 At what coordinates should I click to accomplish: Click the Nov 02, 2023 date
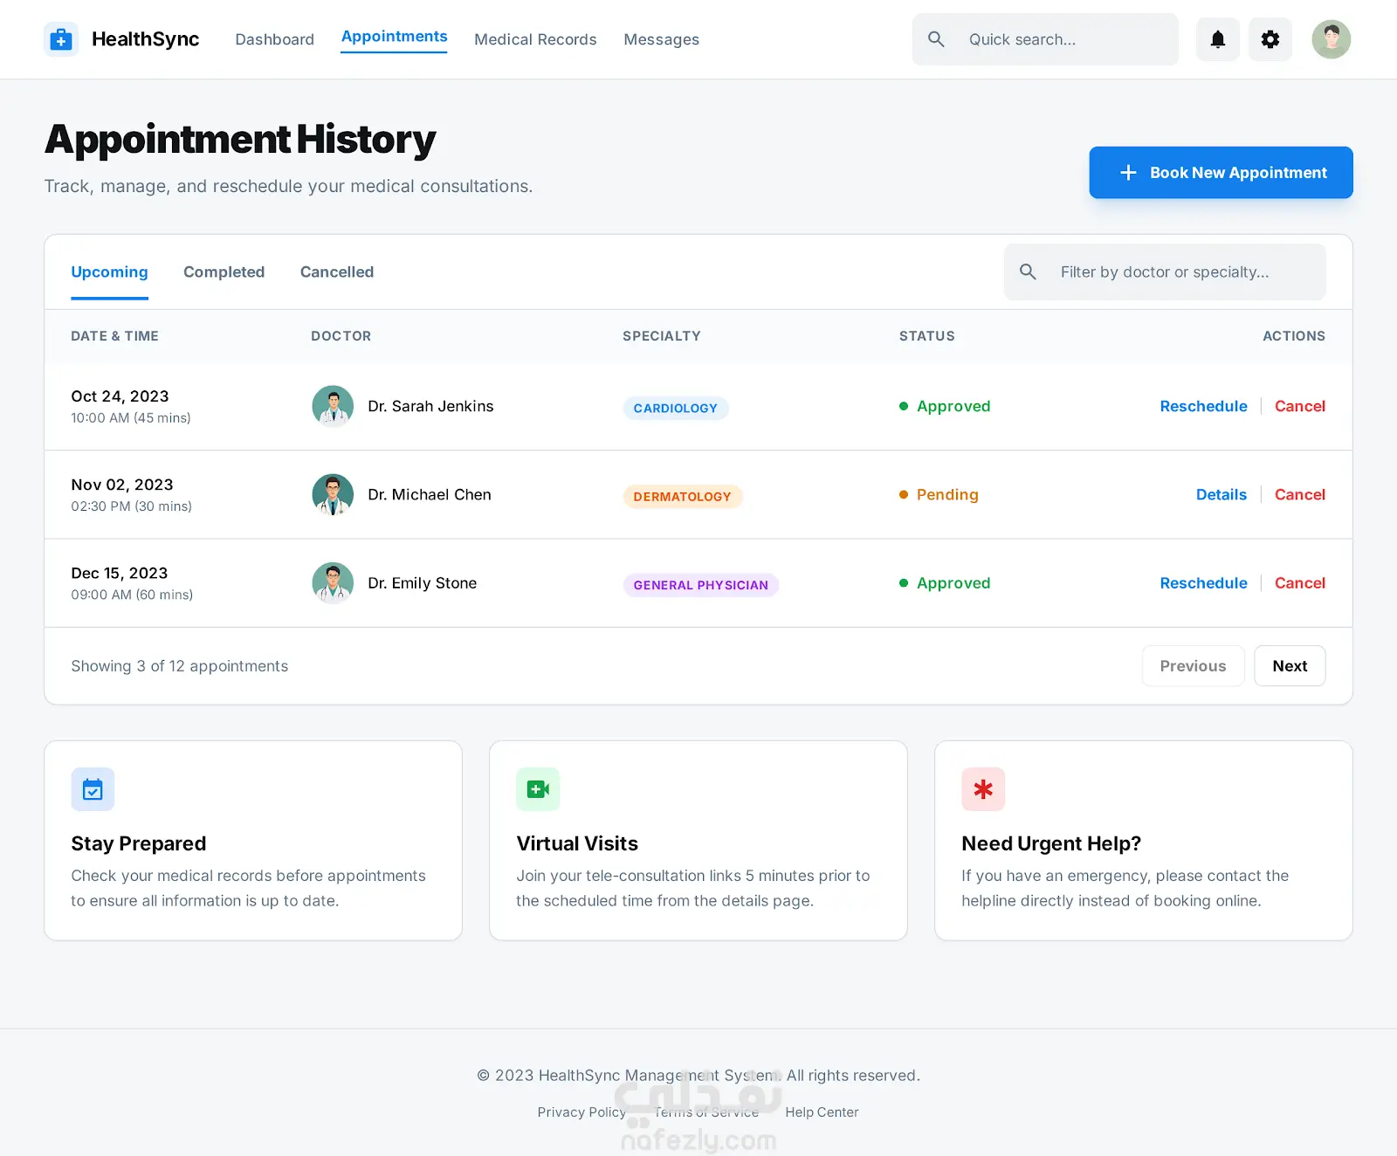coord(122,485)
